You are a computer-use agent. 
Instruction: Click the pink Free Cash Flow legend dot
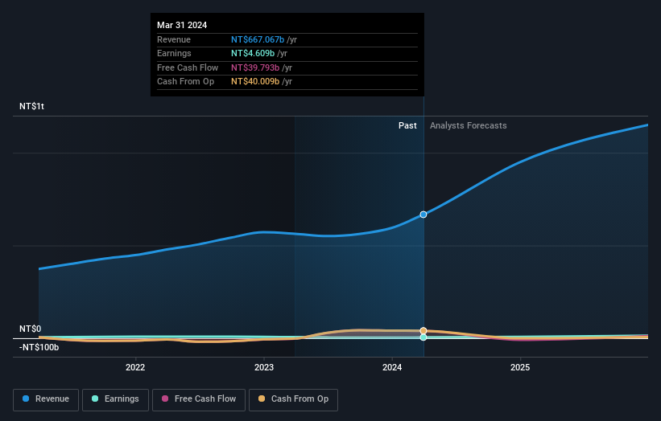165,399
